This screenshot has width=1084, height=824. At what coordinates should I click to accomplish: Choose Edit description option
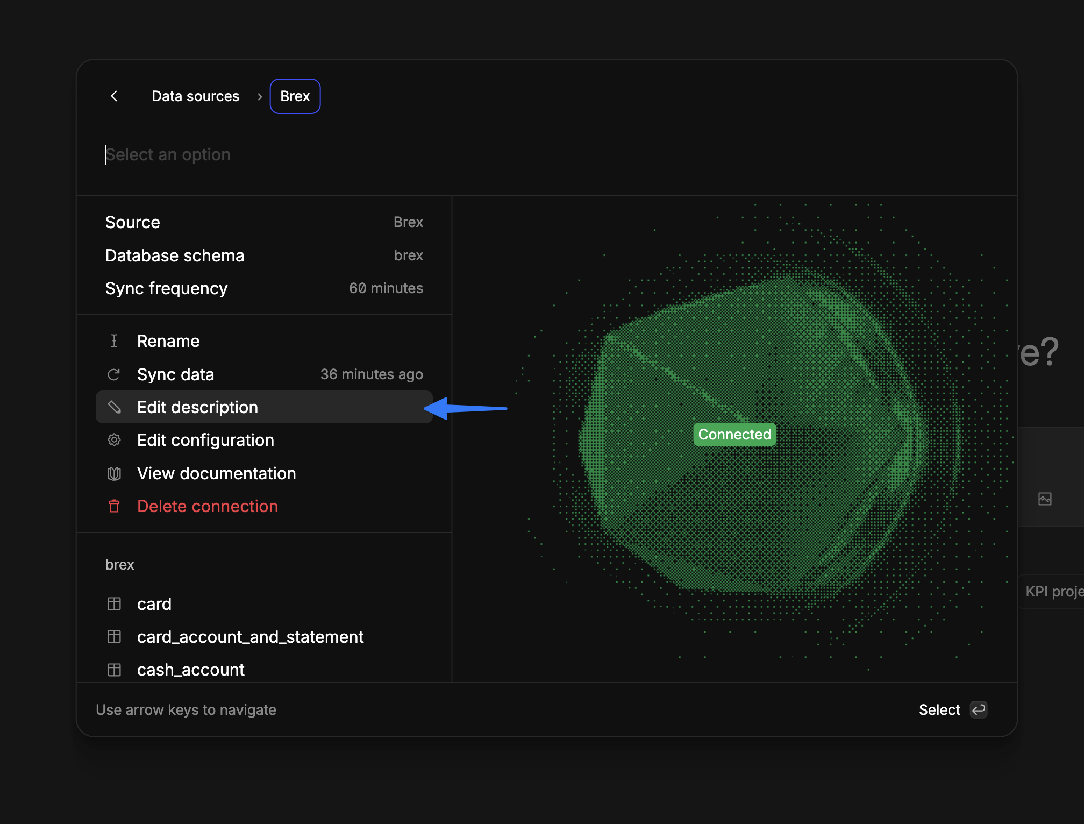pyautogui.click(x=264, y=407)
